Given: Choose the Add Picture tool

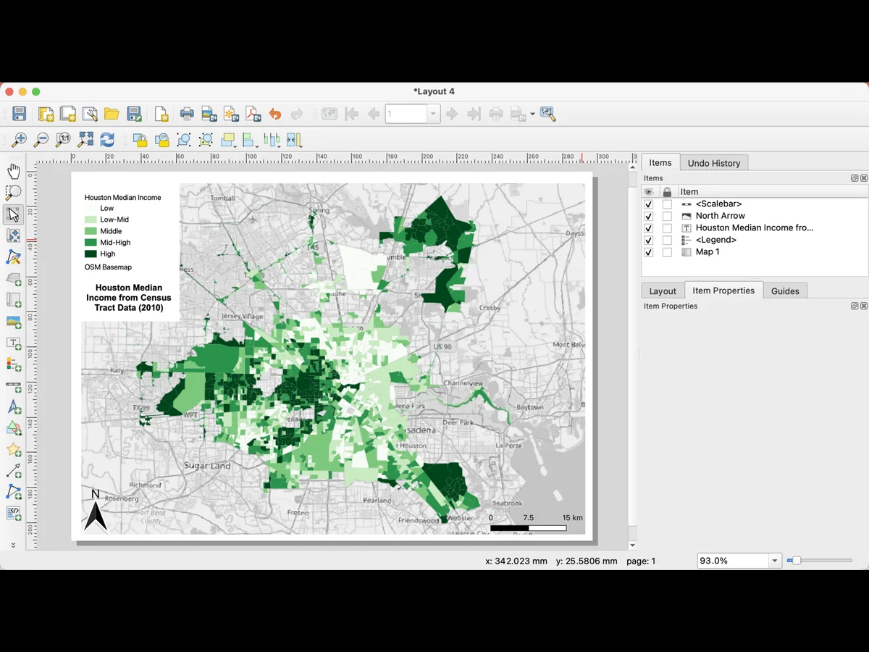Looking at the screenshot, I should [x=13, y=322].
